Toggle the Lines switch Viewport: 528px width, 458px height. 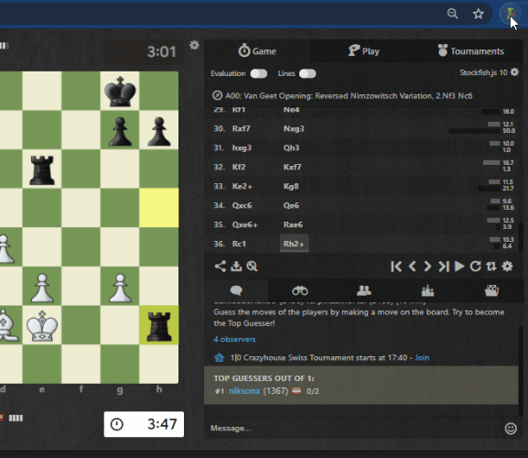pos(307,73)
